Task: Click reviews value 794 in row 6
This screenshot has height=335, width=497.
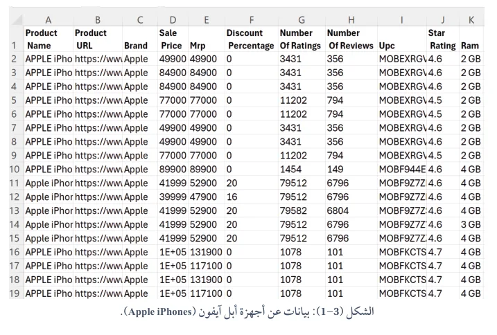Action: (x=351, y=114)
